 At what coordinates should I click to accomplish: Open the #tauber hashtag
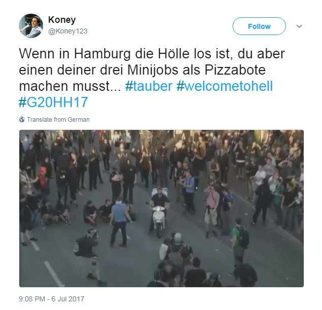[149, 86]
